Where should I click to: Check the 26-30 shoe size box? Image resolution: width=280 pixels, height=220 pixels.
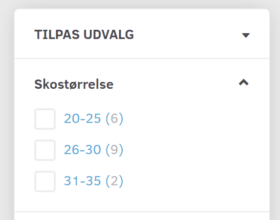coord(45,150)
